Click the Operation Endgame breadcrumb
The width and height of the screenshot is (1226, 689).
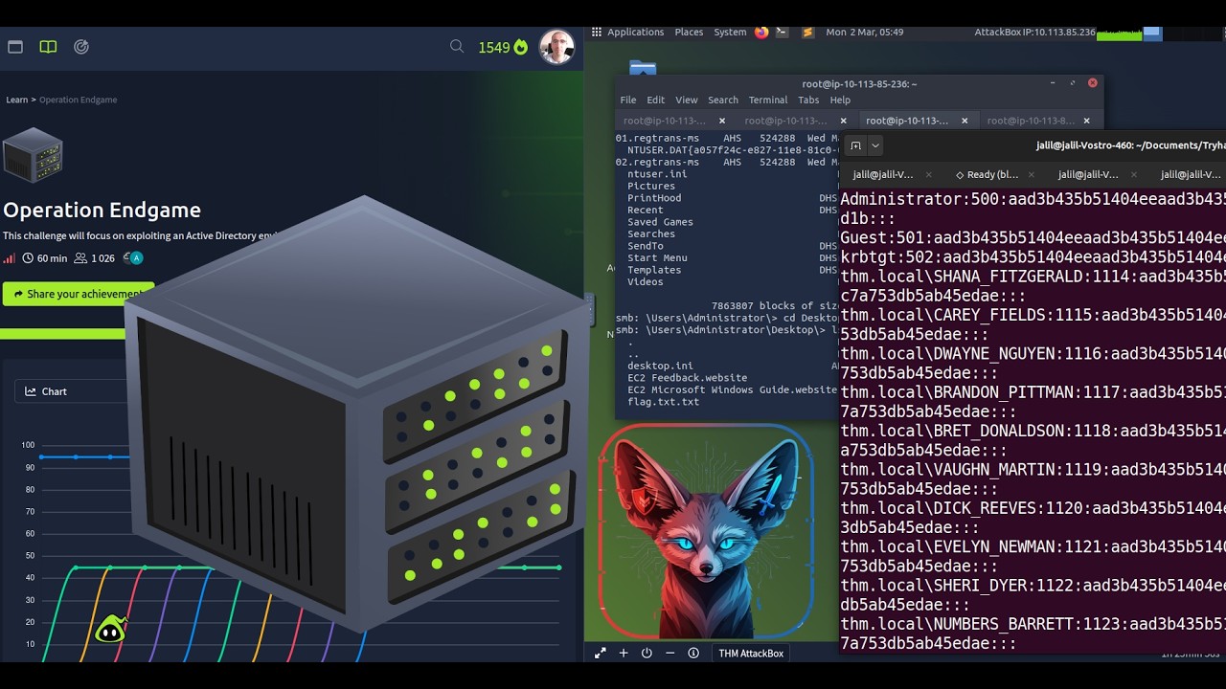[78, 100]
